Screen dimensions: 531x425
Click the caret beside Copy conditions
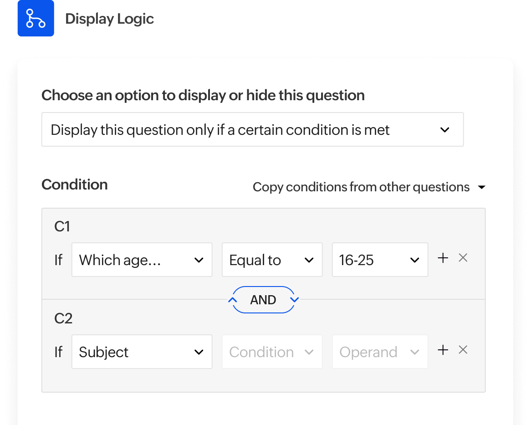(483, 187)
